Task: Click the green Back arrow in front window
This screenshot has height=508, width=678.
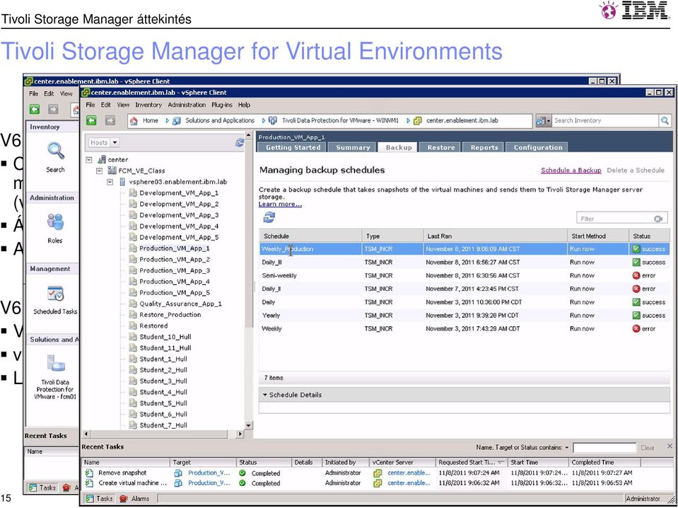Action: point(90,120)
